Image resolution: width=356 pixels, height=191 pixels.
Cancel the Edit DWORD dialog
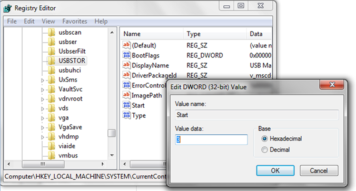(319, 170)
